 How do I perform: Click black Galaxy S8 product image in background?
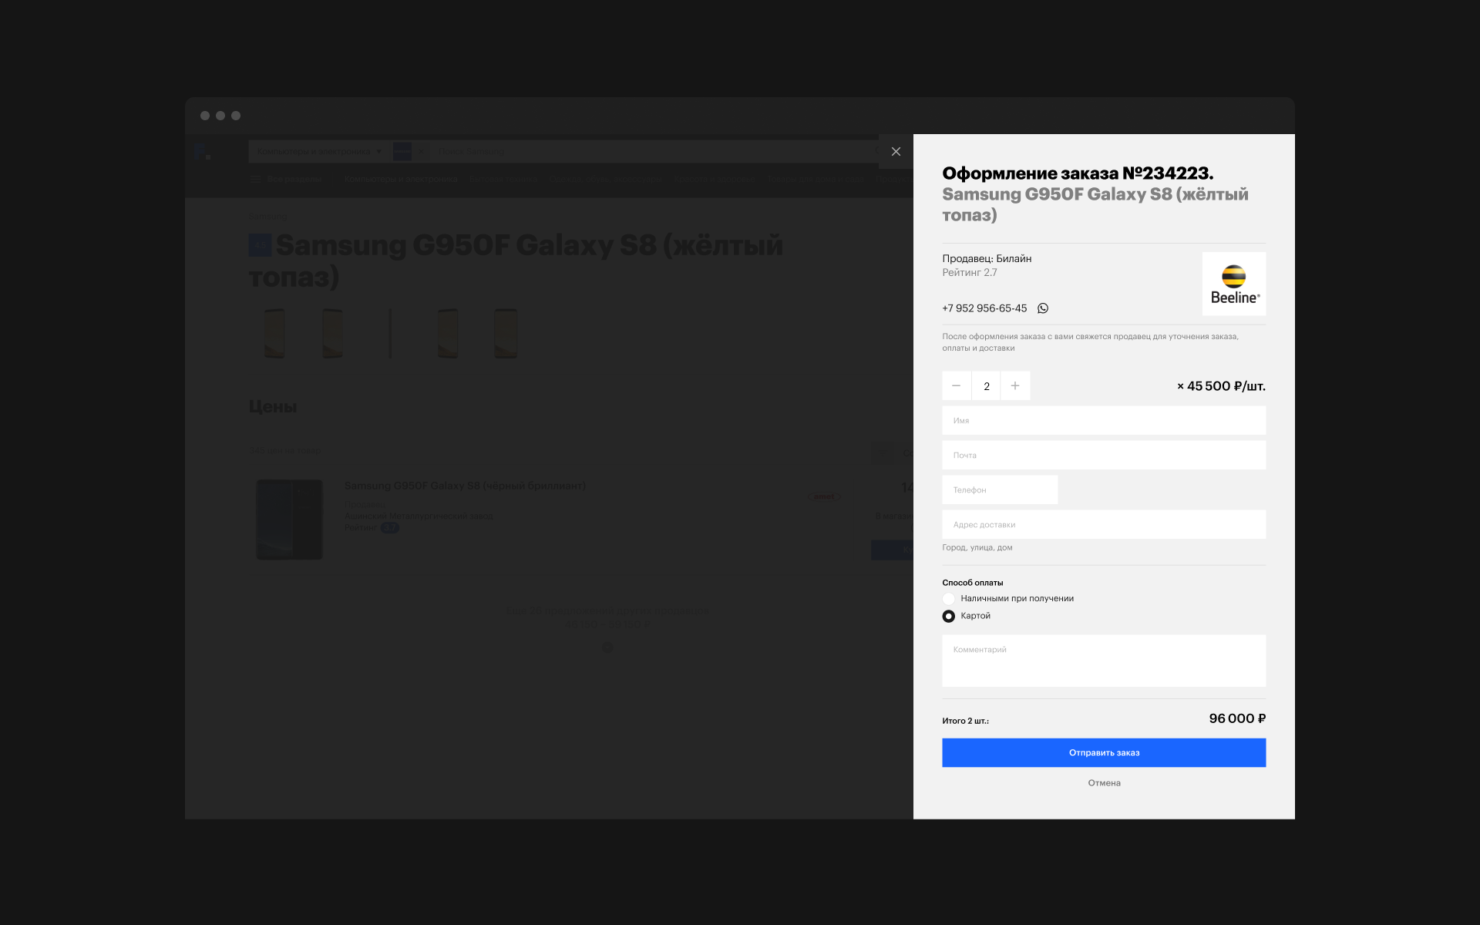click(x=290, y=520)
